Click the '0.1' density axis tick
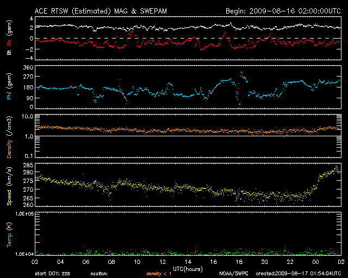 pyautogui.click(x=29, y=156)
